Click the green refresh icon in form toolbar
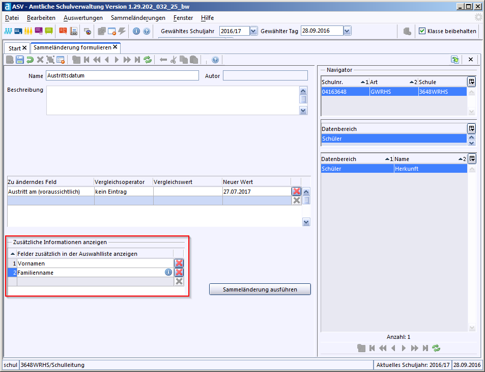Viewport: 485px width, 372px height. click(148, 60)
